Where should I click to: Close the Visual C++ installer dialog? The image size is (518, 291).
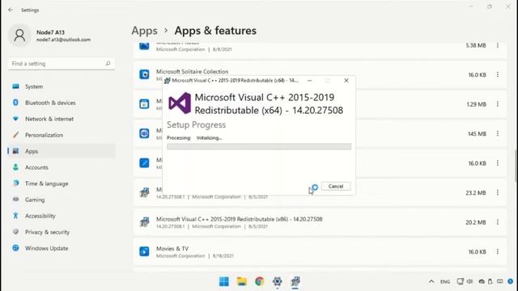[x=346, y=81]
